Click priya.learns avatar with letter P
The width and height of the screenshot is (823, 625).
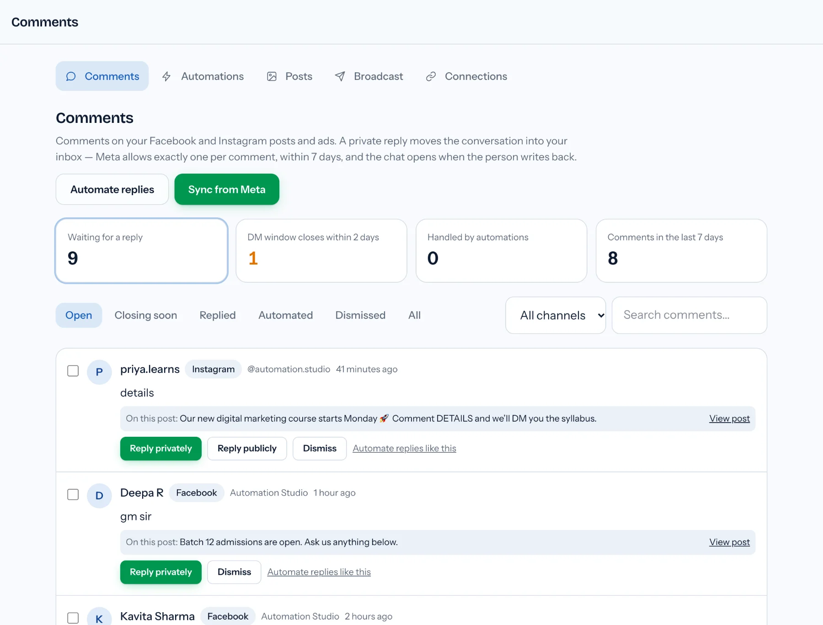[99, 372]
